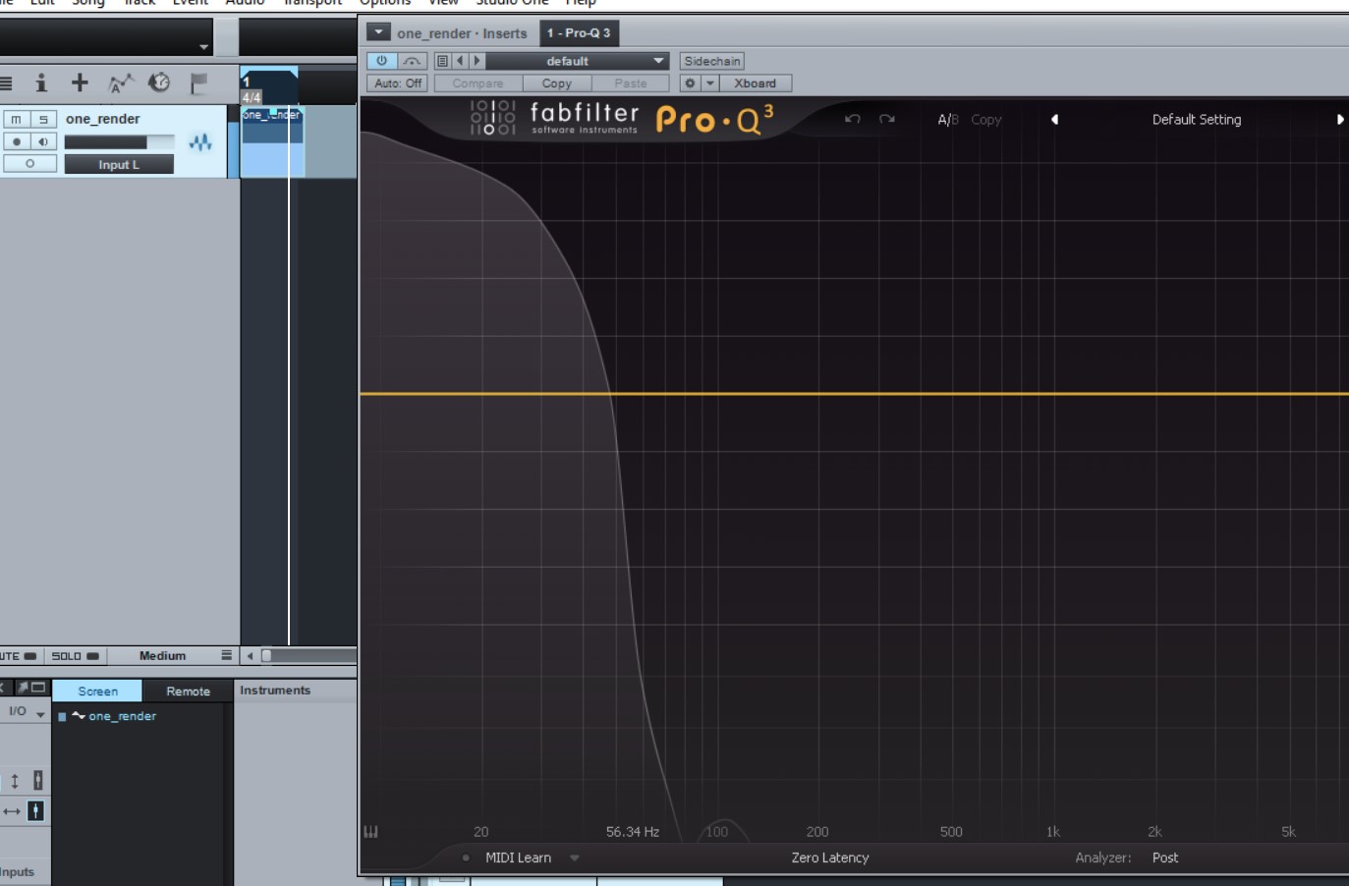This screenshot has width=1349, height=886.
Task: Click FabFilter A/B Copy button
Action: pyautogui.click(x=986, y=120)
